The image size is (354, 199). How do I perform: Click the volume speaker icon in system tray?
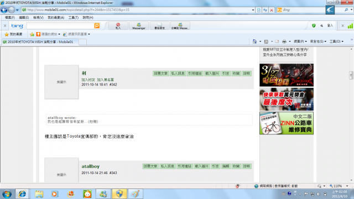click(x=319, y=194)
